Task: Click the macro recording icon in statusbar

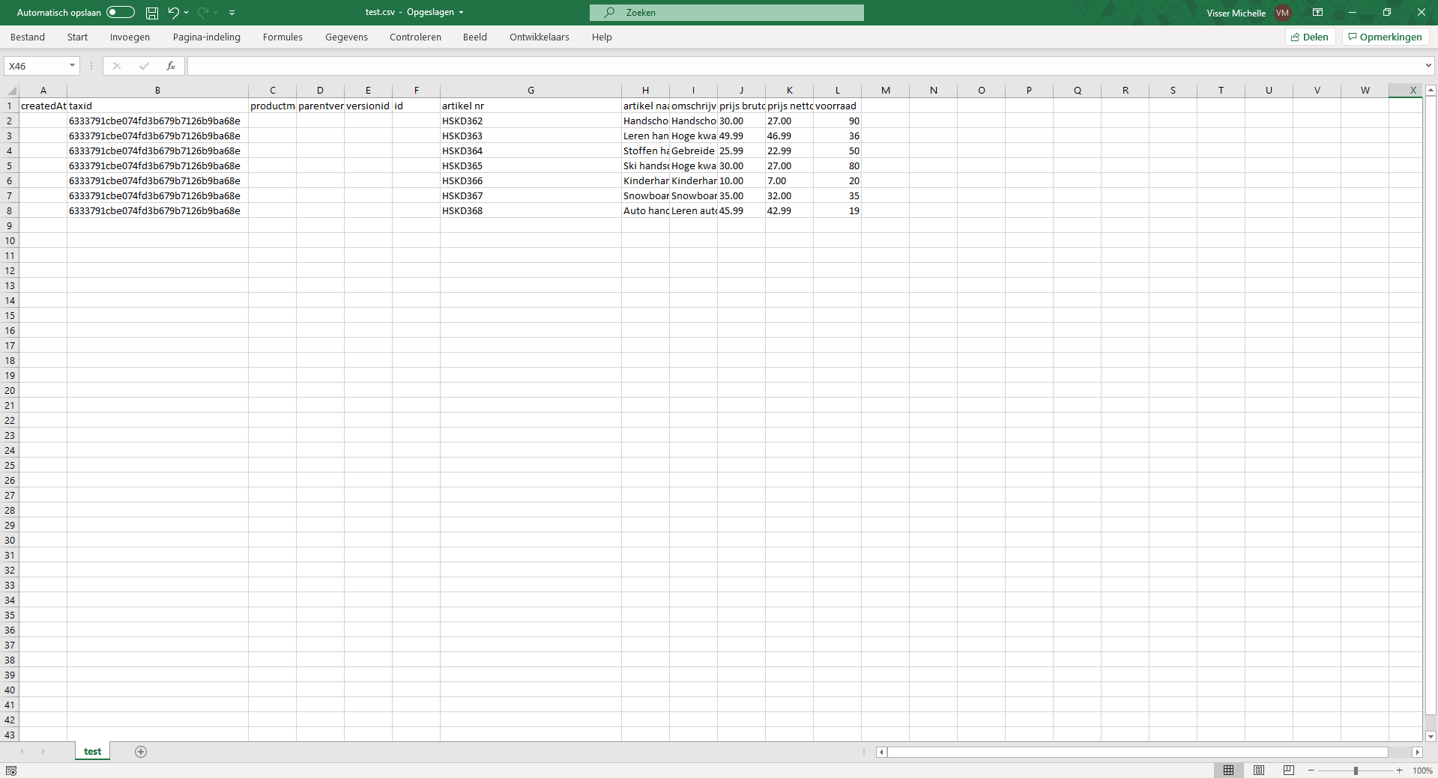Action: (x=10, y=770)
